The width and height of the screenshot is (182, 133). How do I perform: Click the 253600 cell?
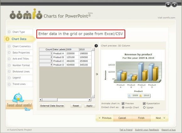85,61
